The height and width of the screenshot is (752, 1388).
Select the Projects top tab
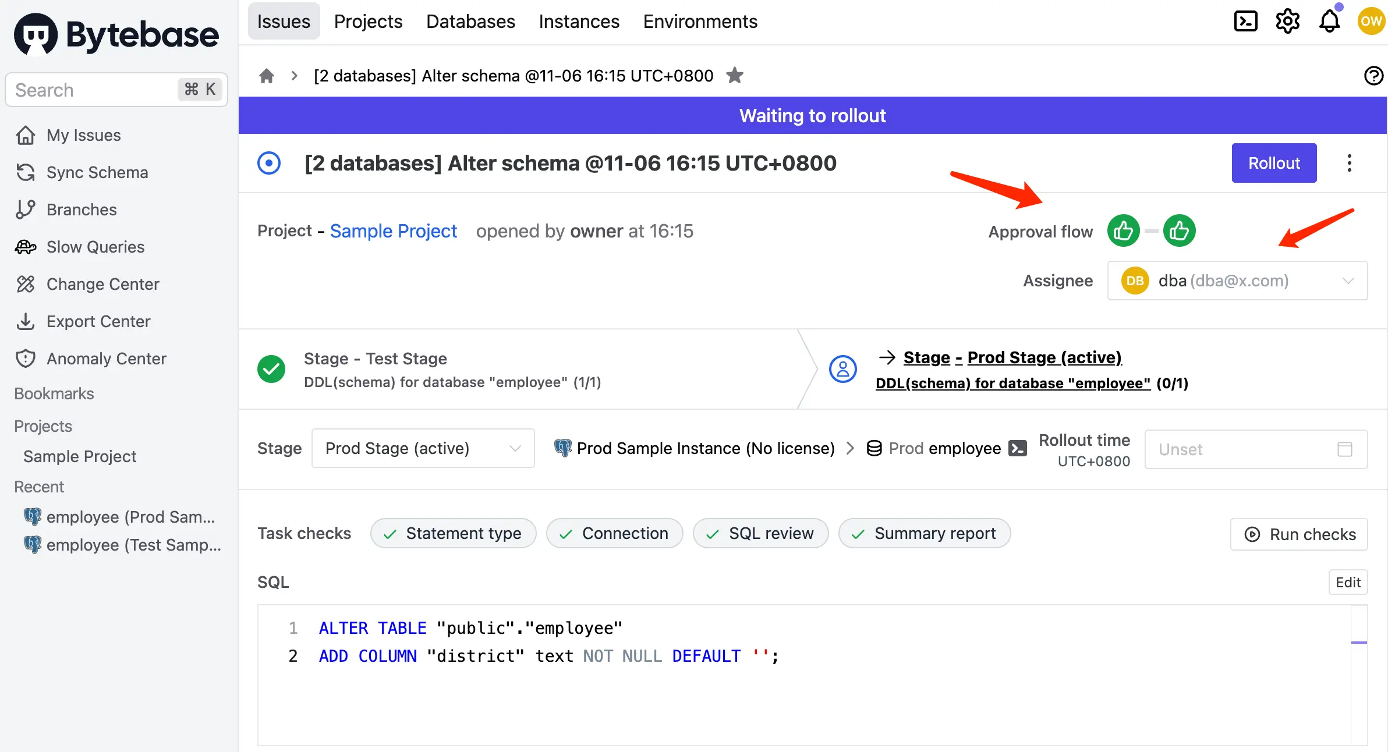pyautogui.click(x=368, y=22)
